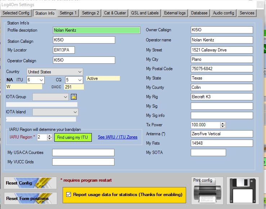Image resolution: width=266 pixels, height=209 pixels.
Task: Click the NA continent label
Action: pos(10,80)
